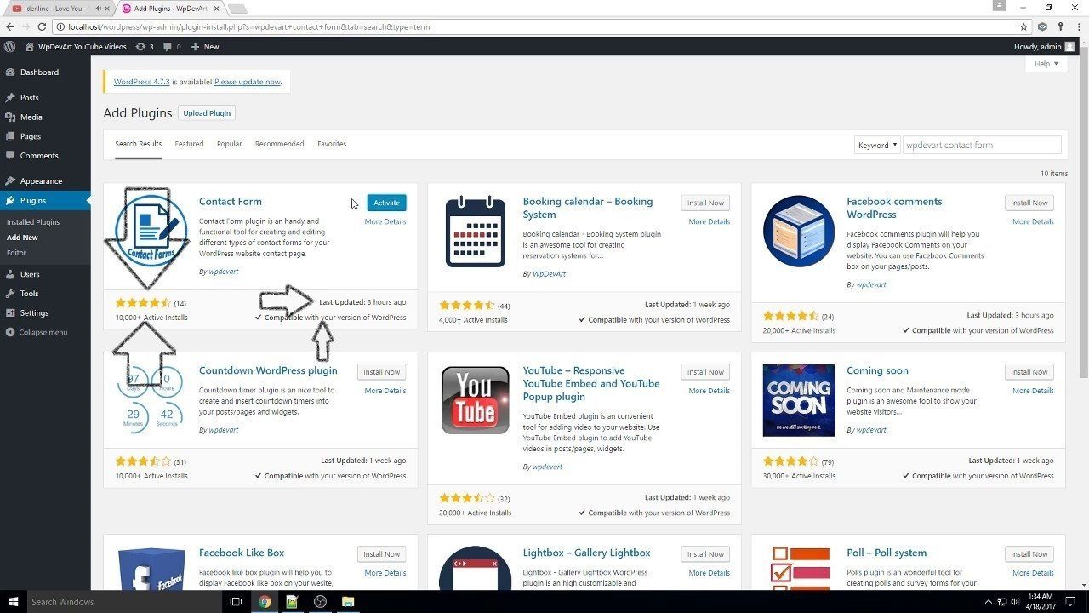The width and height of the screenshot is (1089, 613).
Task: Reload the page with refresh icon
Action: point(42,26)
